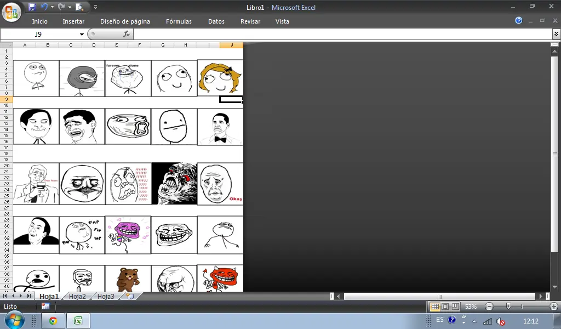The height and width of the screenshot is (329, 561).
Task: Open the Revisar ribbon tab
Action: [x=250, y=21]
